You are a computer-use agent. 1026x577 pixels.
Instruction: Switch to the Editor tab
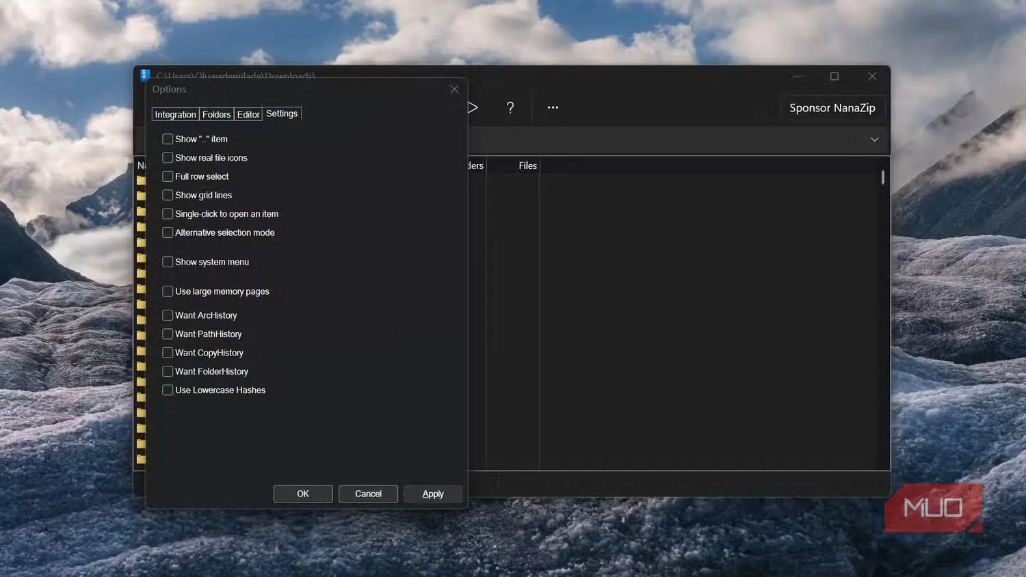[248, 114]
